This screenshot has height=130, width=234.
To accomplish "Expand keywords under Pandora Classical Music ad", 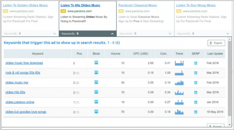I will tap(170, 33).
